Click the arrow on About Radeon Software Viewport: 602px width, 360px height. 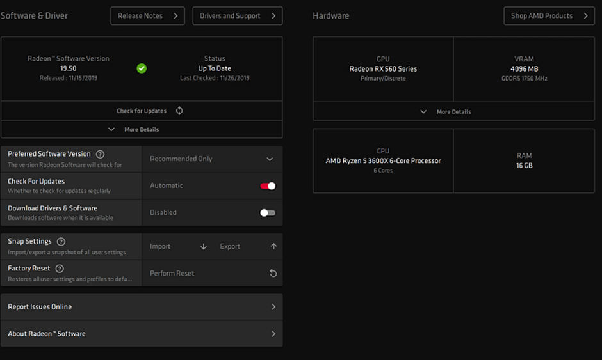pos(273,334)
